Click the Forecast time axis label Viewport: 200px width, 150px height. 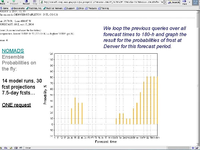[x=106, y=142]
